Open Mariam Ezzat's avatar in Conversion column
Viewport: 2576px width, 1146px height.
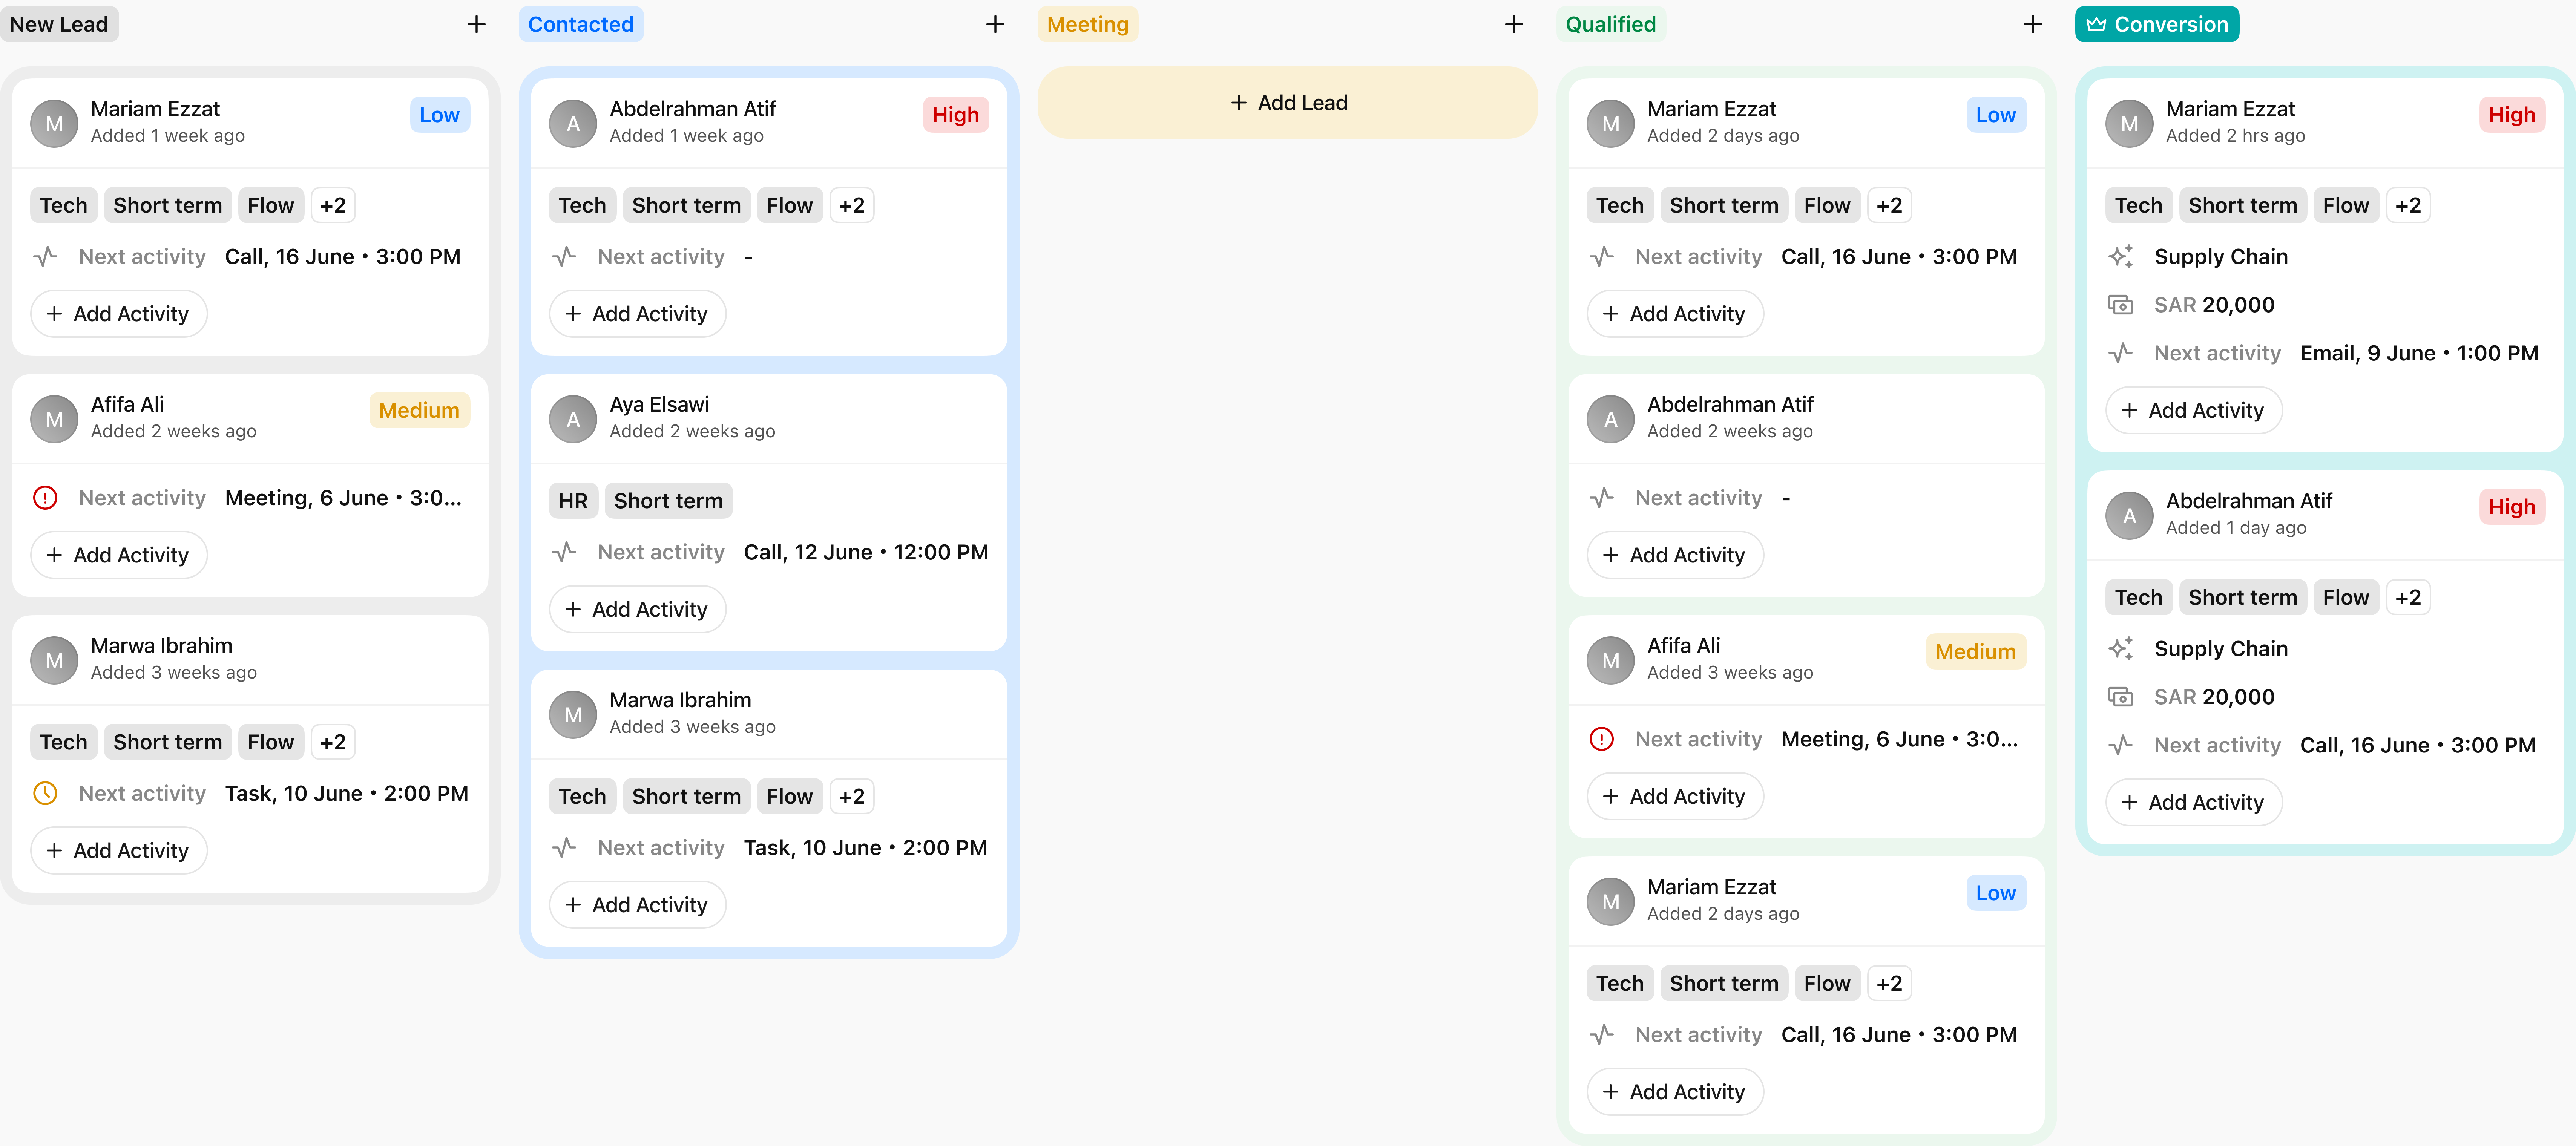click(x=2130, y=124)
